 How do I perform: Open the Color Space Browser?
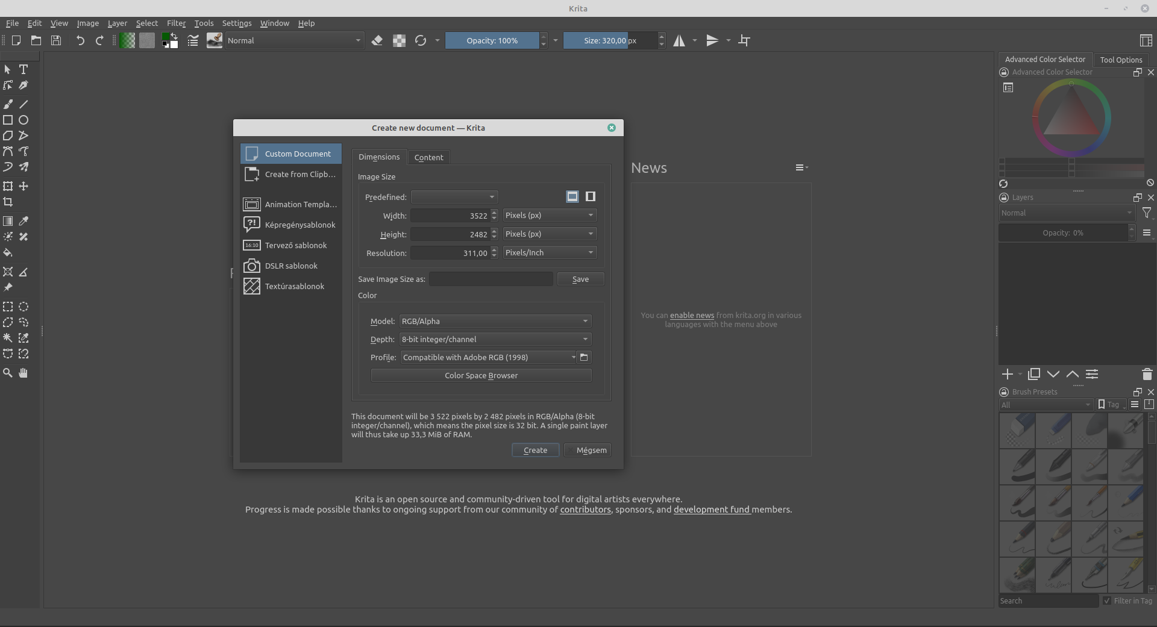481,375
